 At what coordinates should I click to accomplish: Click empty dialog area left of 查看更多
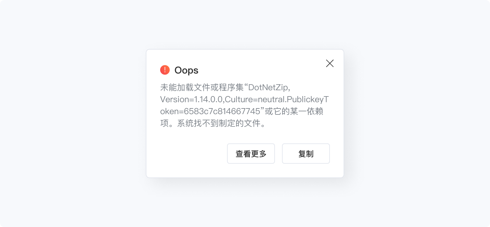(x=187, y=154)
